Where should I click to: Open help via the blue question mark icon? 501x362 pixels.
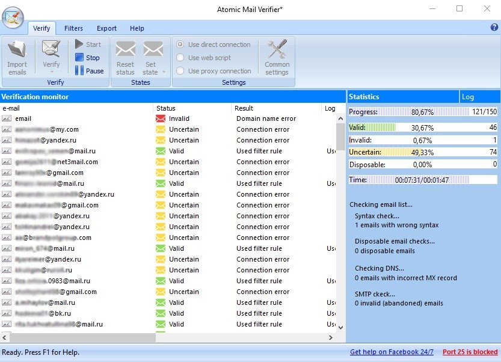pos(494,28)
